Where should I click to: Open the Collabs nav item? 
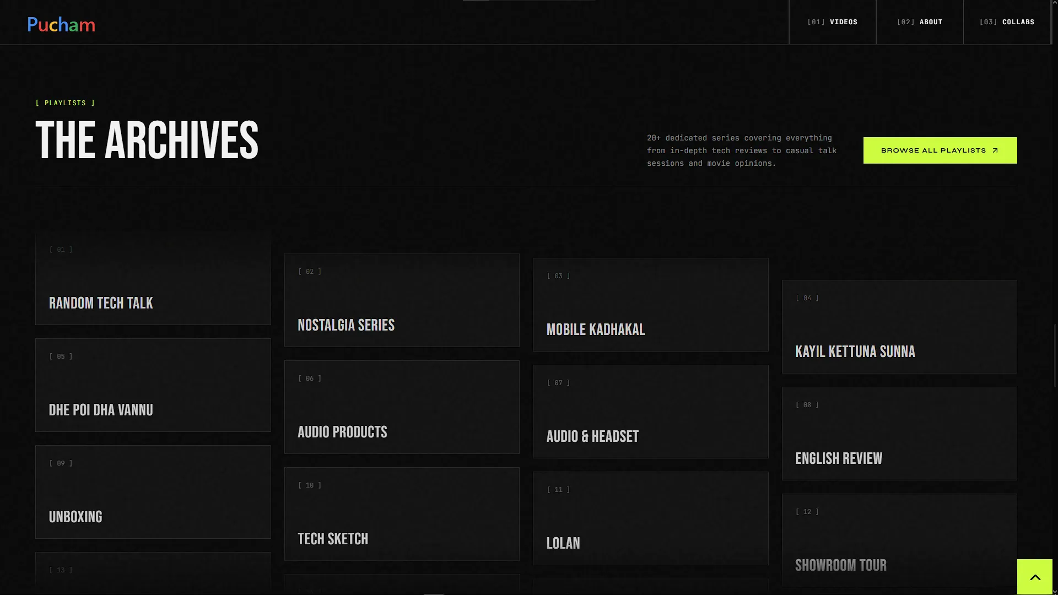pos(1007,22)
